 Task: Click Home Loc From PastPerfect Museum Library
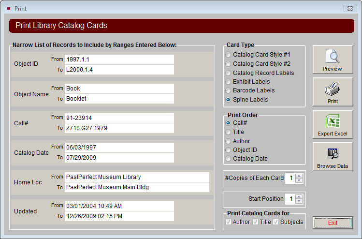click(137, 177)
